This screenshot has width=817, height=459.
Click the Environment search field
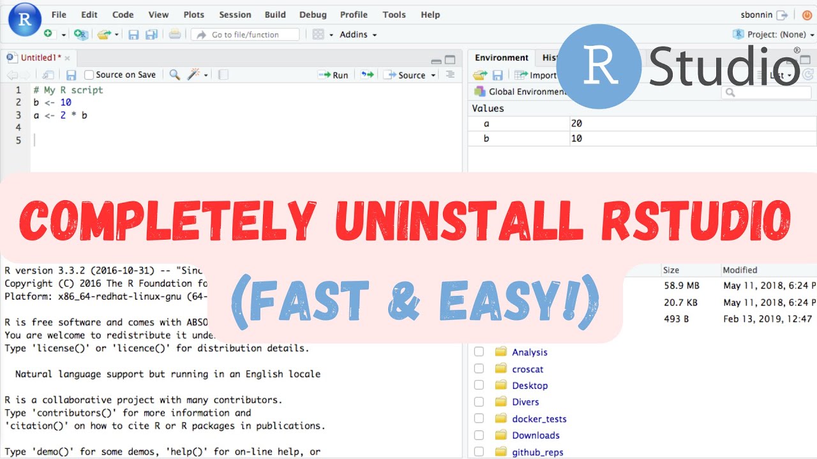pyautogui.click(x=767, y=92)
